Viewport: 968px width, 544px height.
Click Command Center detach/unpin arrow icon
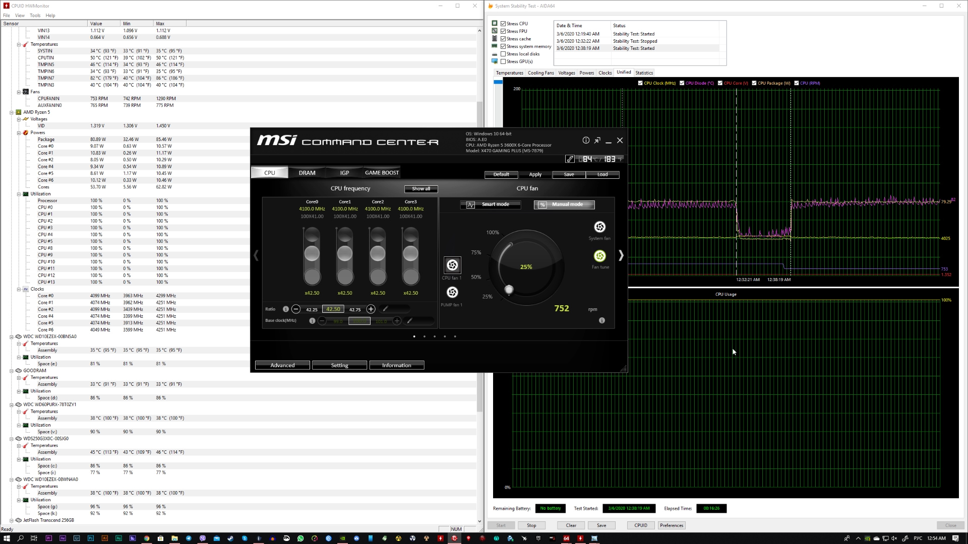pyautogui.click(x=597, y=141)
